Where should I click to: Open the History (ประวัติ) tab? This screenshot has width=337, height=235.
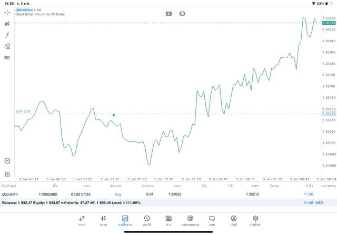[x=147, y=220]
